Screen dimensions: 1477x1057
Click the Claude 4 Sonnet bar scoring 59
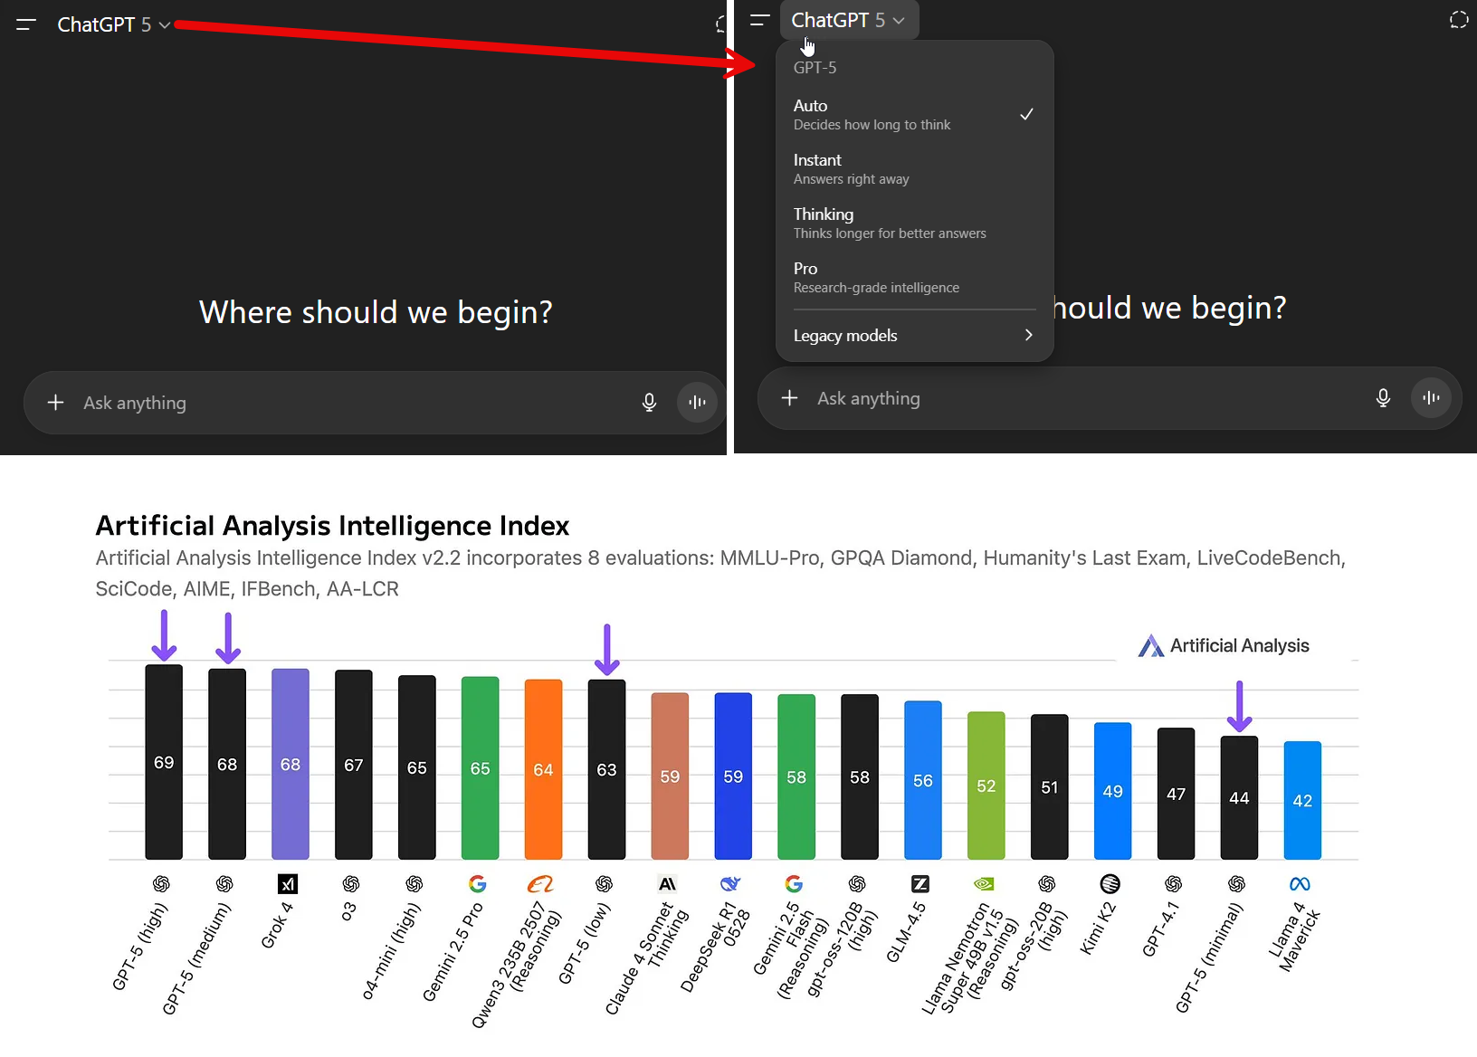click(670, 776)
